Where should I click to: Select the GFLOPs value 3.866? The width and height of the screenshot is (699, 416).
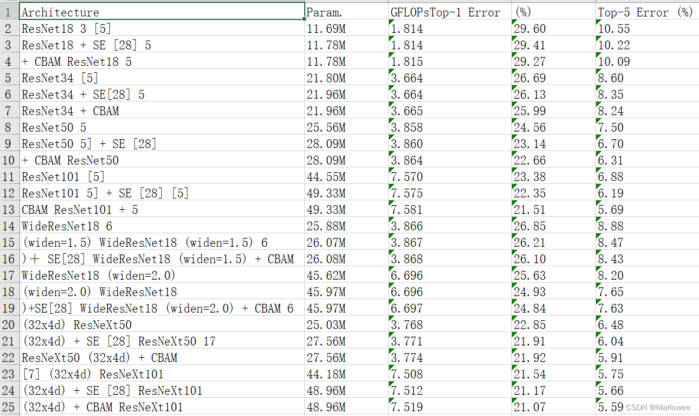450,226
